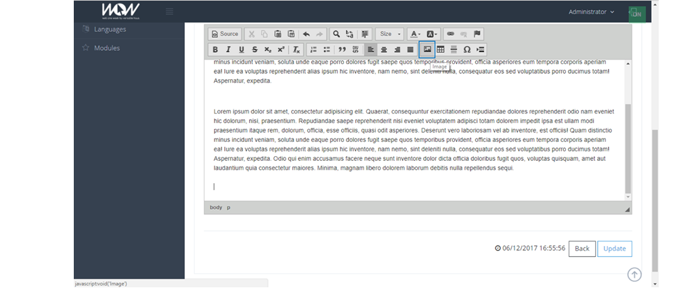Click the Select All icon
Image resolution: width=700 pixels, height=290 pixels.
366,34
